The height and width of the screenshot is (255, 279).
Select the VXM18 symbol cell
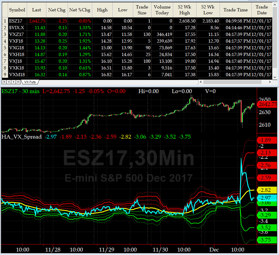(18, 75)
